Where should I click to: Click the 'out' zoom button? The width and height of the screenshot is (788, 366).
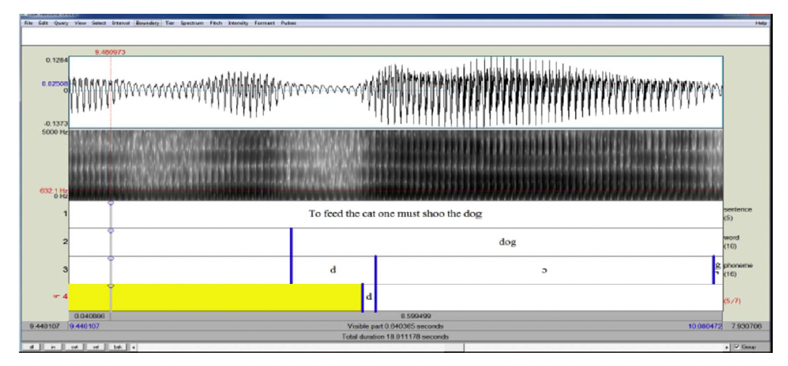coord(73,348)
